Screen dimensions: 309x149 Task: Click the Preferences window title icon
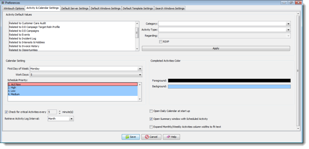3,3
